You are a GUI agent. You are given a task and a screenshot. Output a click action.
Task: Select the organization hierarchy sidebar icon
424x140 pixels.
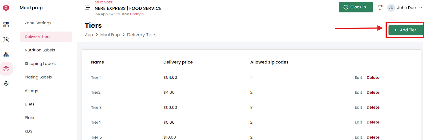pyautogui.click(x=6, y=54)
